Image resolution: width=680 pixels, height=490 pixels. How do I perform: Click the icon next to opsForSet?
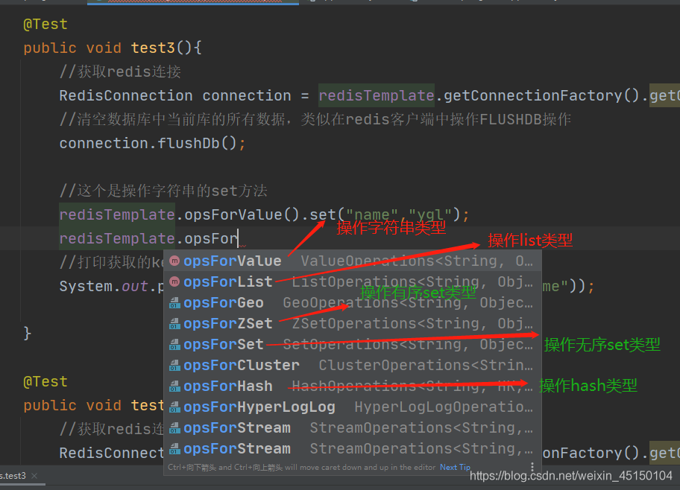coord(174,345)
